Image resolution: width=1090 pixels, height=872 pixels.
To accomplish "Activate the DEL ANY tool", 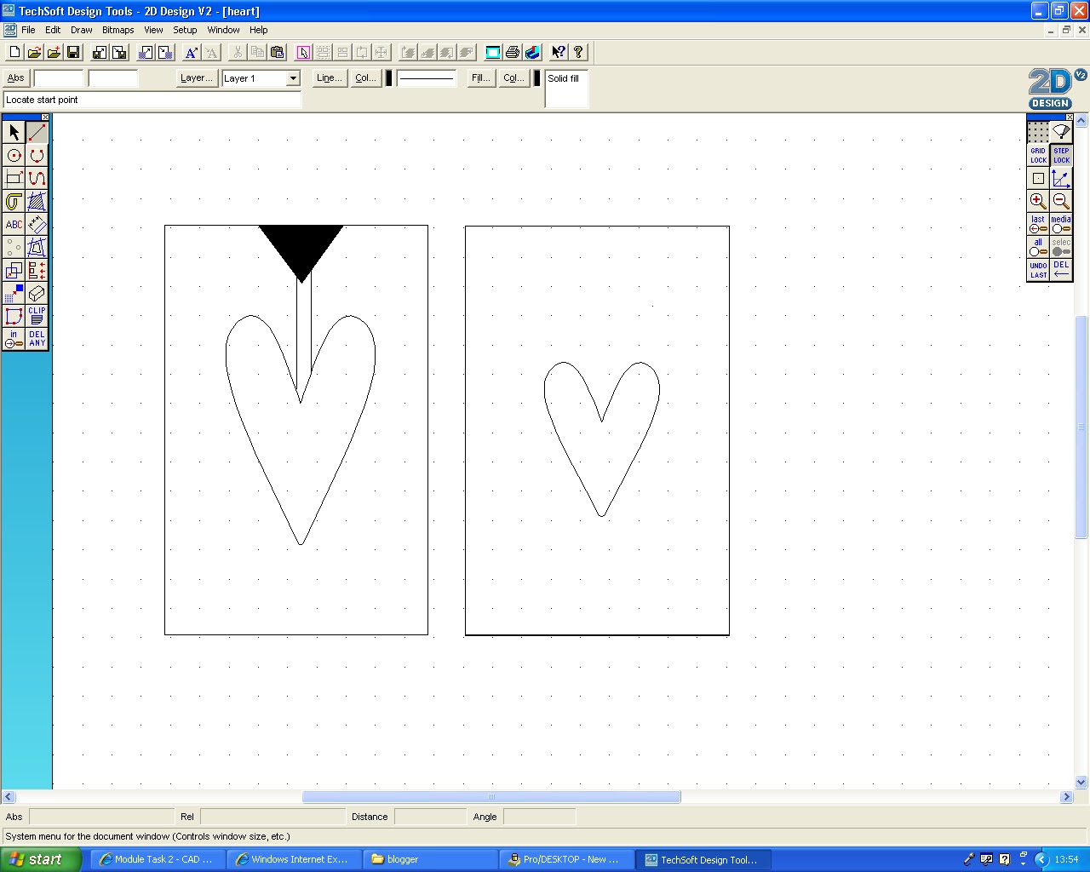I will [x=36, y=337].
